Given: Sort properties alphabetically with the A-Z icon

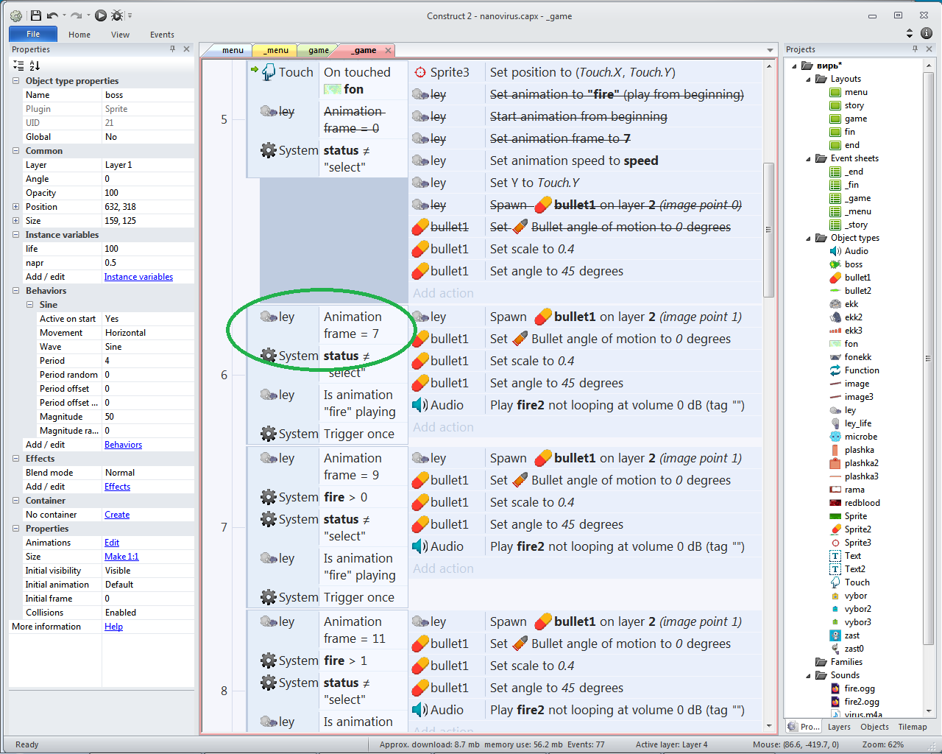Looking at the screenshot, I should point(35,66).
